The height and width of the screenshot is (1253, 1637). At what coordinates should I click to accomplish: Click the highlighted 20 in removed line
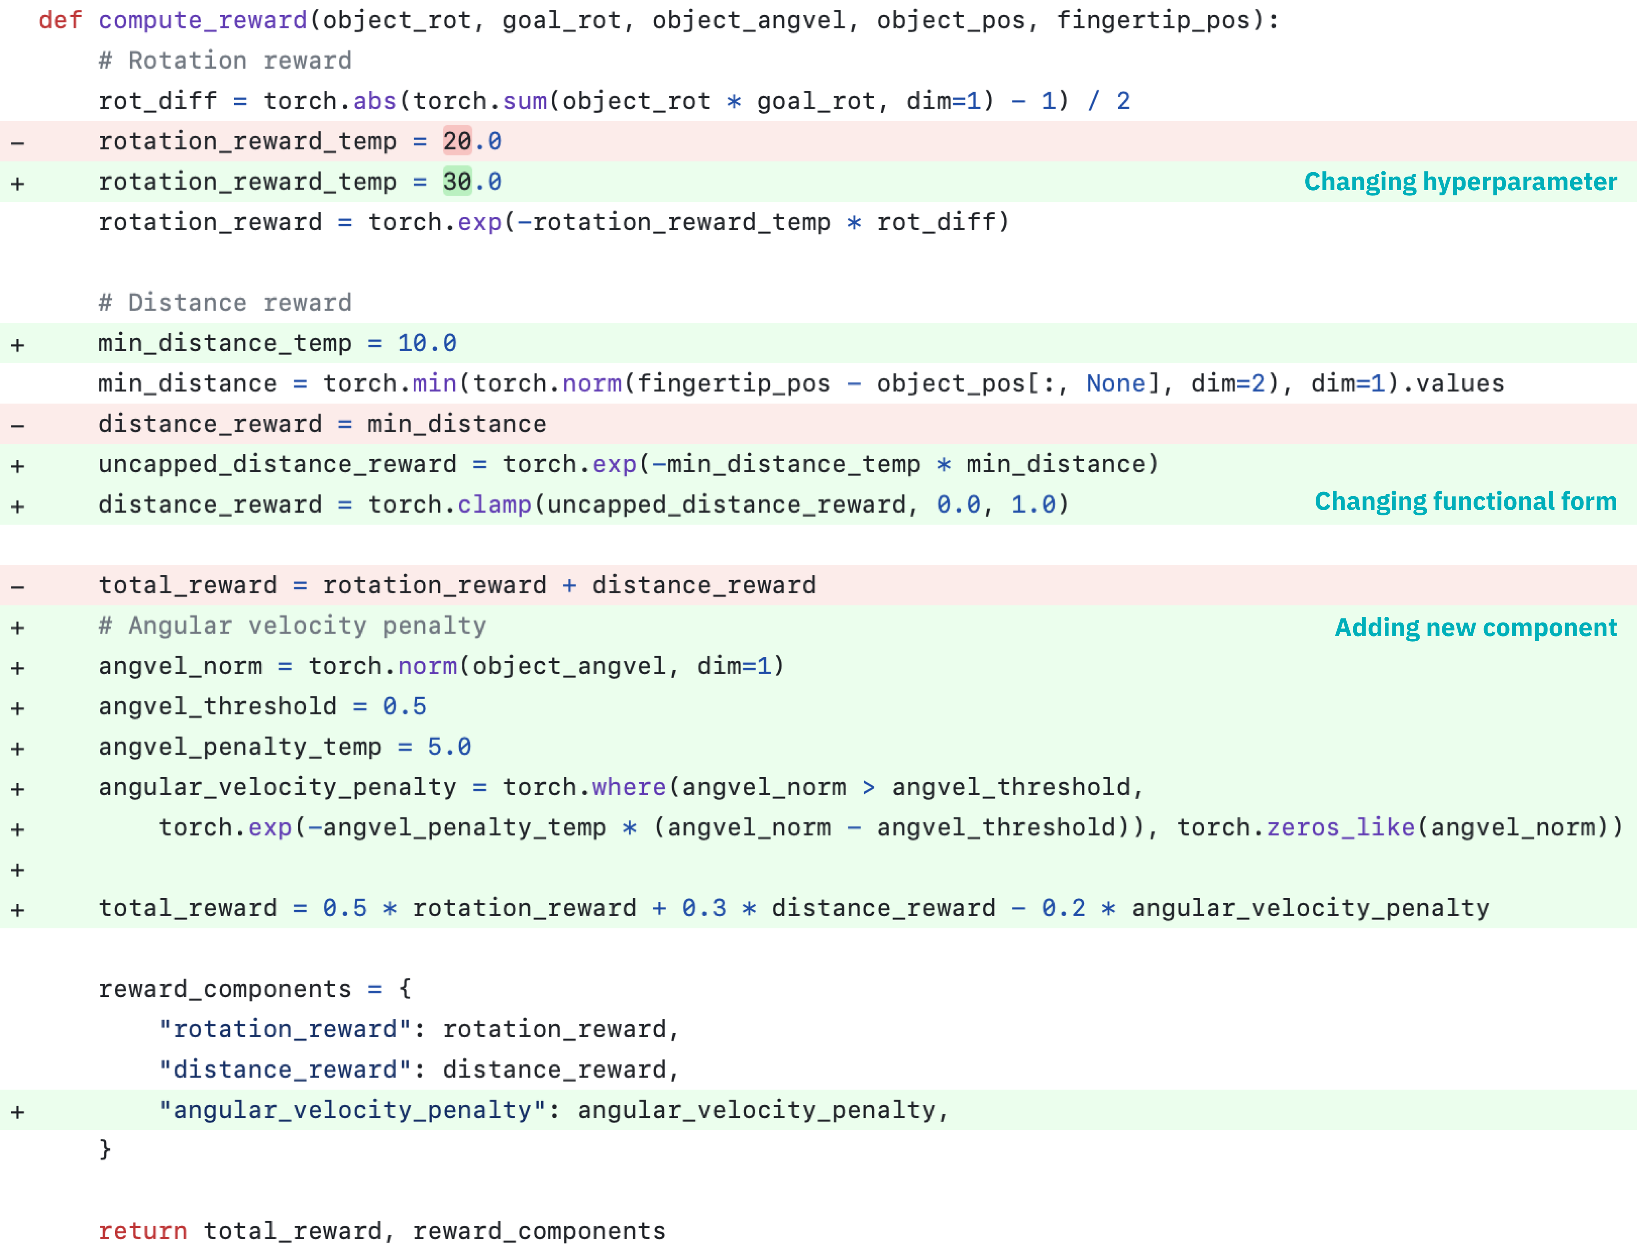457,141
